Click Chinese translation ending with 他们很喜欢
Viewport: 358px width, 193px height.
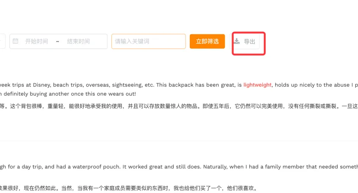coord(129,188)
